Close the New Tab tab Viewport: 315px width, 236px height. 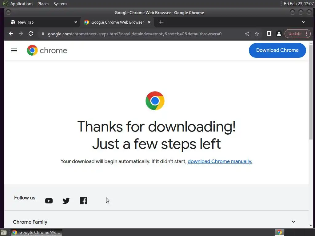point(76,22)
